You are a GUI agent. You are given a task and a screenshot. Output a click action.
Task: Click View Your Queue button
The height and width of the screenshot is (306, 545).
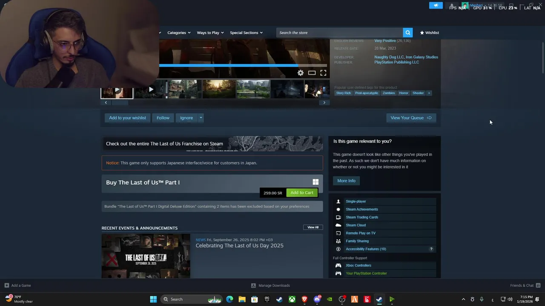click(x=411, y=118)
